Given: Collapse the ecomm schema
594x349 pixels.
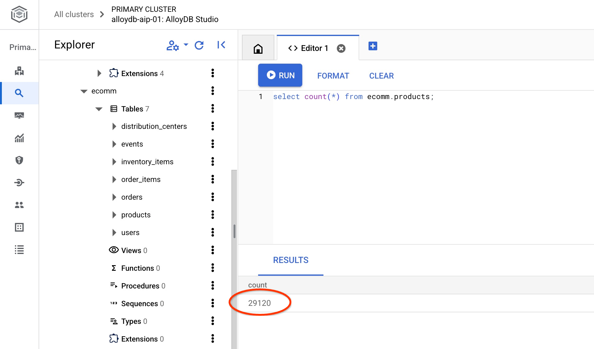Looking at the screenshot, I should [84, 91].
